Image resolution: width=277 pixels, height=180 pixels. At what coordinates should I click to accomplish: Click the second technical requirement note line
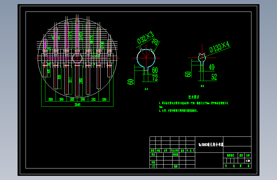(178, 110)
